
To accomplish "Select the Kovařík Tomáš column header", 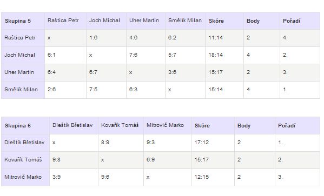I will pos(121,126).
